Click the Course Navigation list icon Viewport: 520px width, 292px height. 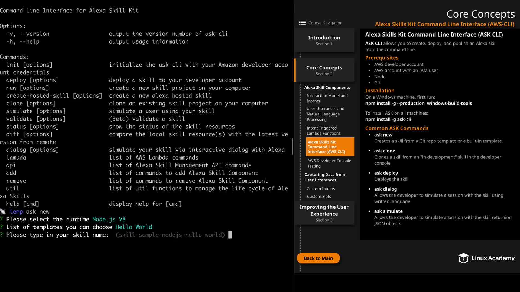pos(302,23)
